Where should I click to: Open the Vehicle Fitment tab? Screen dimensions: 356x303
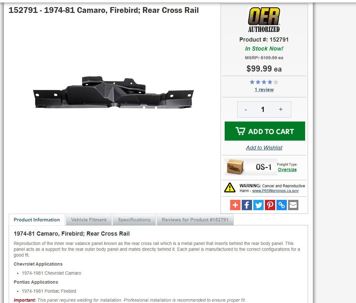[x=89, y=220]
